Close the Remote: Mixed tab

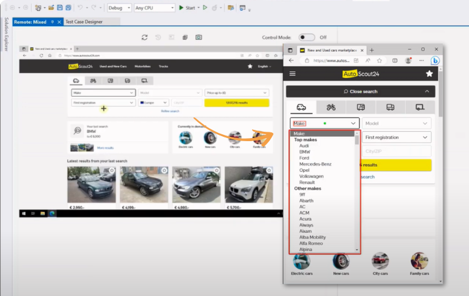pos(59,22)
